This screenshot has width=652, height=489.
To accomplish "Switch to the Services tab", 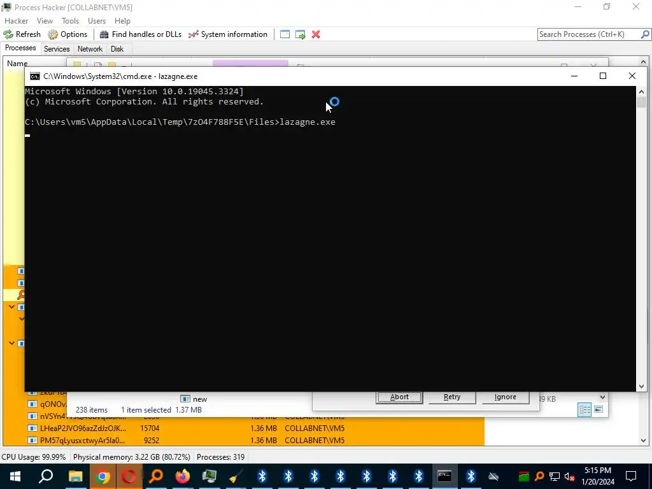I will click(x=57, y=48).
